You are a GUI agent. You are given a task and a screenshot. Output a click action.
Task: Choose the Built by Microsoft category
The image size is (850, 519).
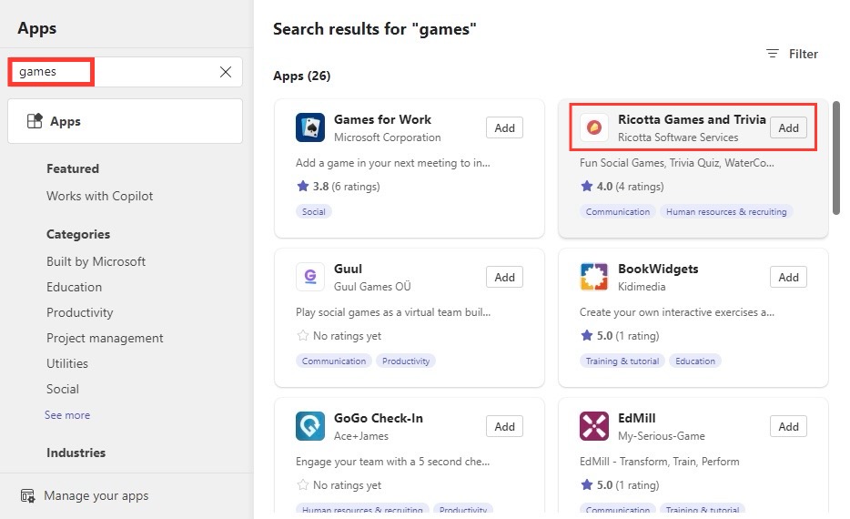[x=96, y=261]
